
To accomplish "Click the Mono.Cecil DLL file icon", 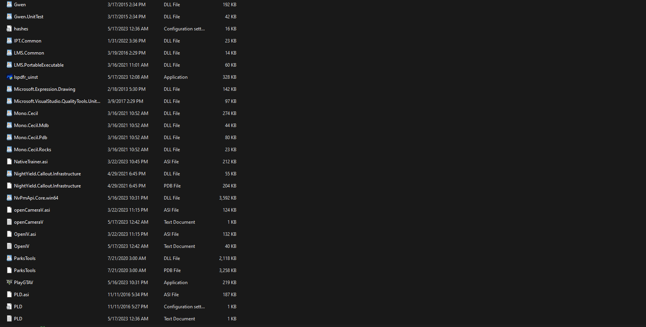I will pos(9,113).
